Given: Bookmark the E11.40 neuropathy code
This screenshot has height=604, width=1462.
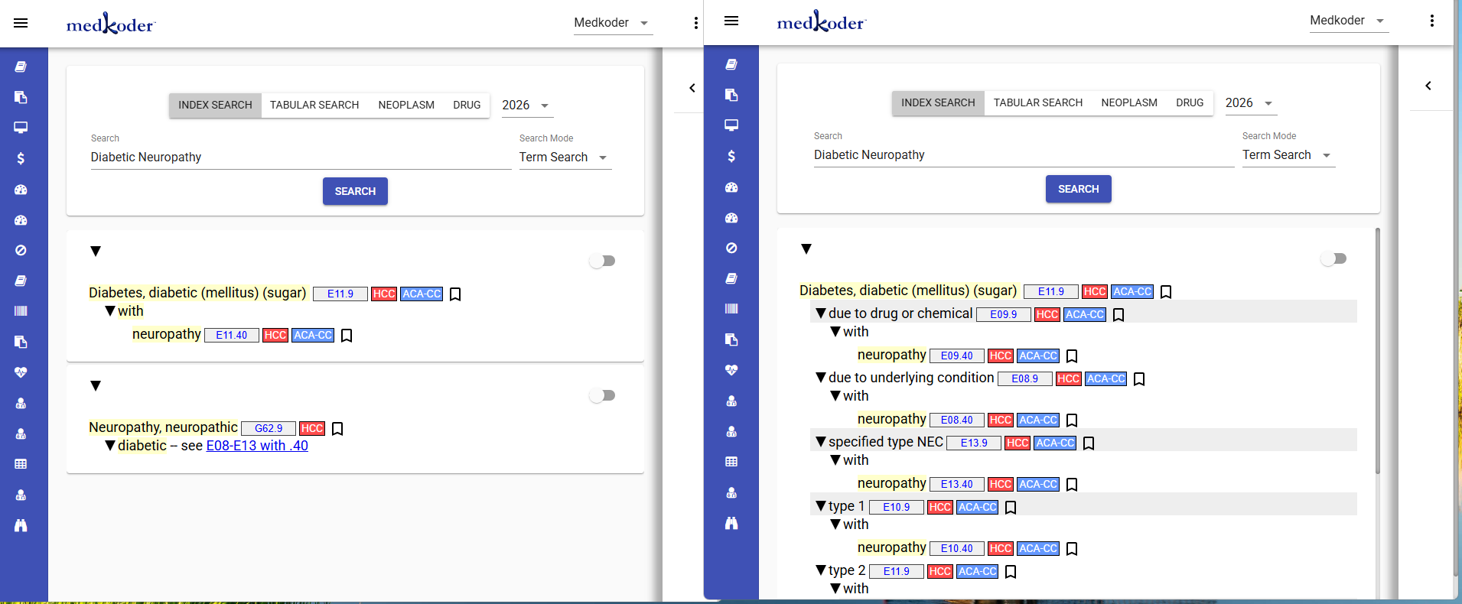Looking at the screenshot, I should (x=347, y=336).
